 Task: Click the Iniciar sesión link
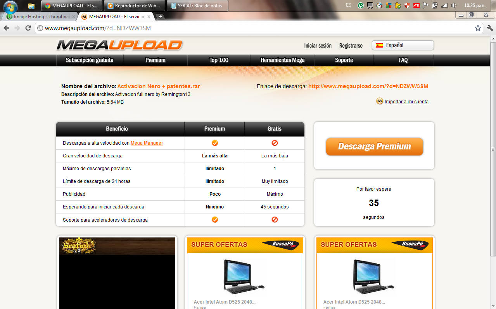coord(318,46)
